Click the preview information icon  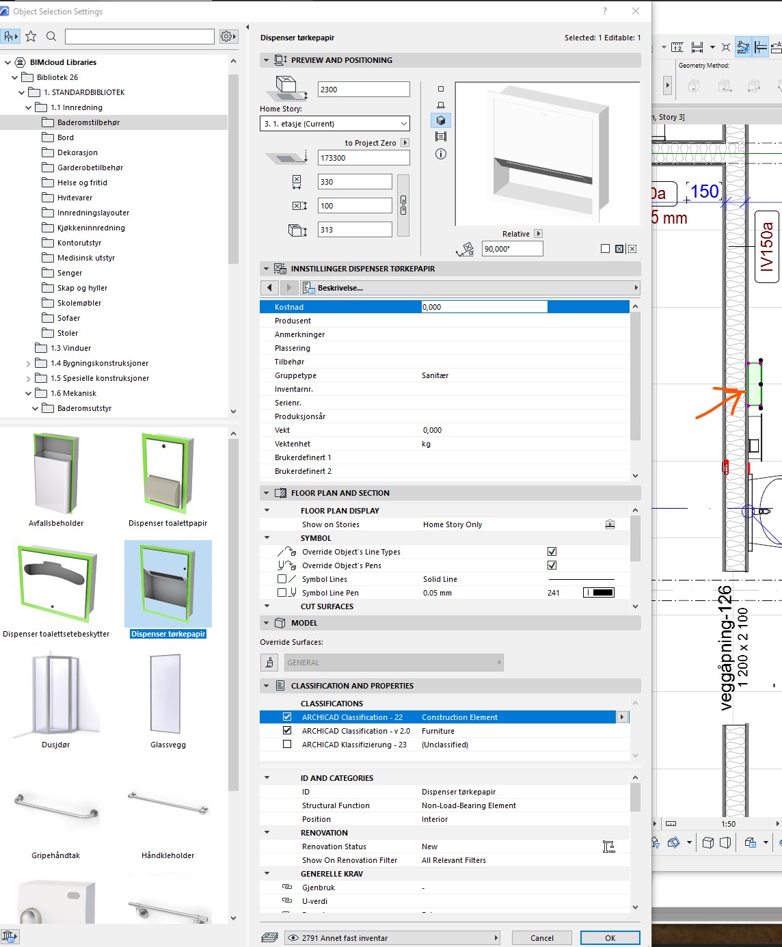[441, 154]
